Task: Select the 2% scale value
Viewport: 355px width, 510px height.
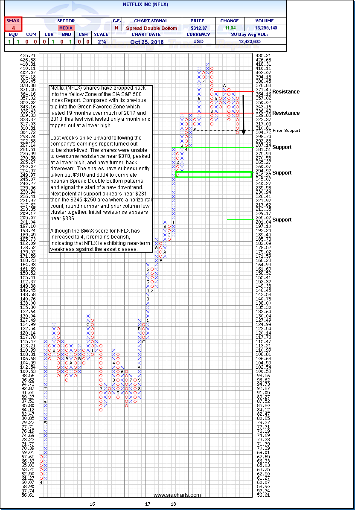Action: point(101,41)
